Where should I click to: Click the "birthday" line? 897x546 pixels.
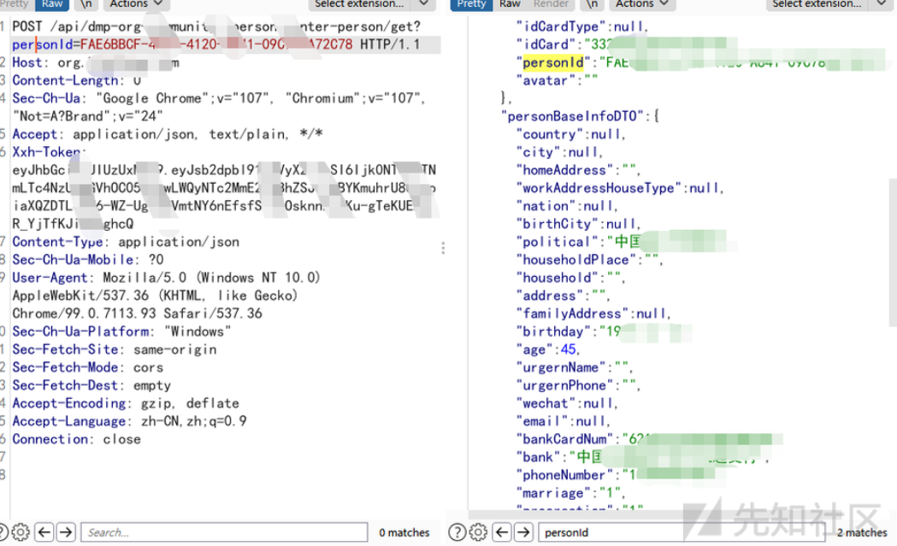pyautogui.click(x=604, y=332)
